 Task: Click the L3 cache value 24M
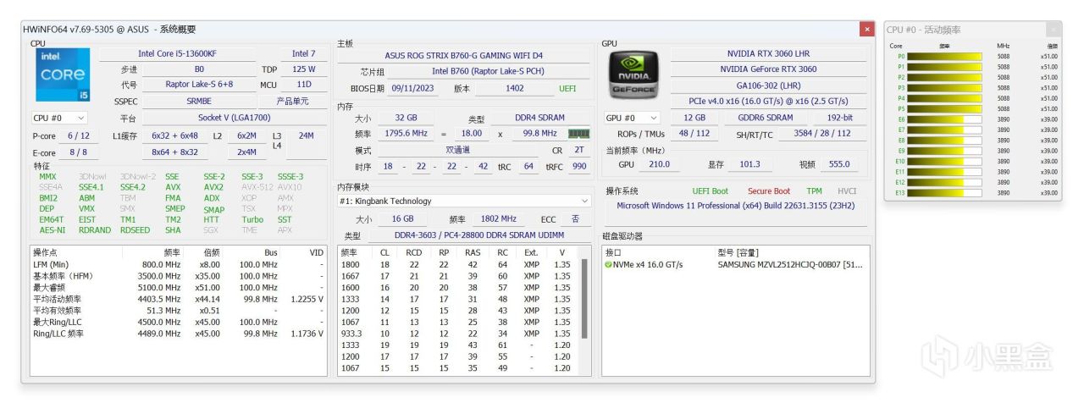click(306, 135)
